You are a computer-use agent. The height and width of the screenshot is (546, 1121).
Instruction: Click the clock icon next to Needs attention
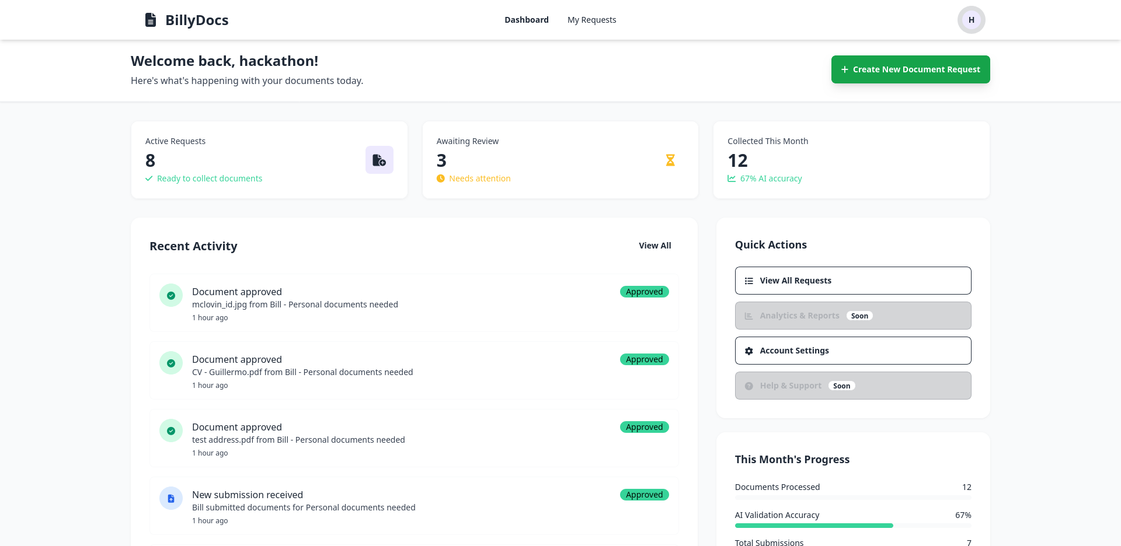441,178
